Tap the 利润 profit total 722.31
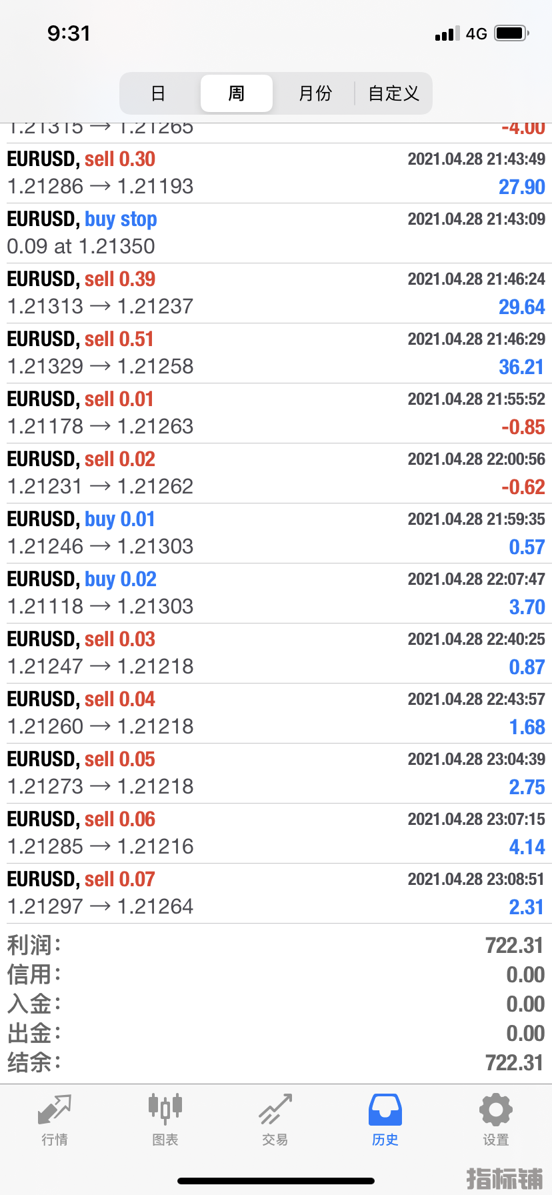 514,945
